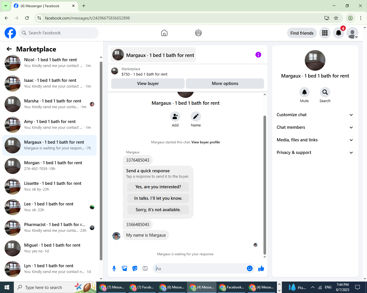The height and width of the screenshot is (293, 367).
Task: Click the conversation list scrollbar
Action: pos(101,161)
